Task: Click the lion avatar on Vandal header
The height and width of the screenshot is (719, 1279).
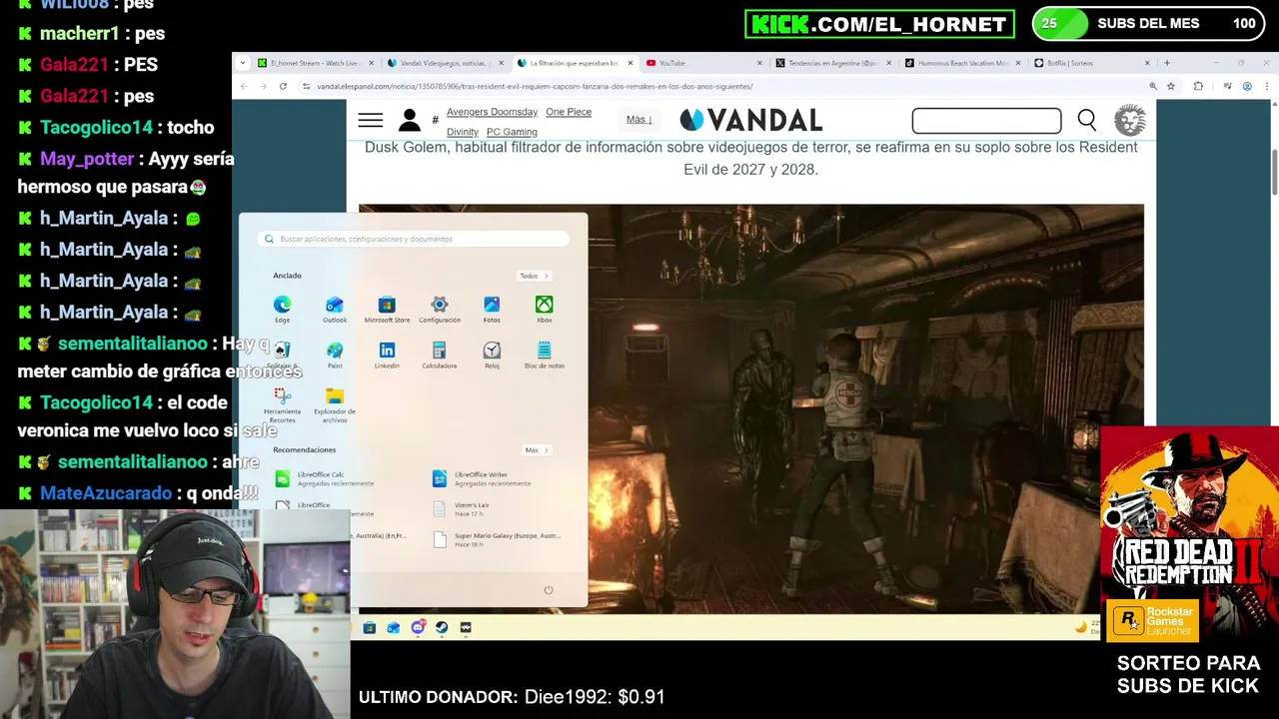Action: 1130,120
